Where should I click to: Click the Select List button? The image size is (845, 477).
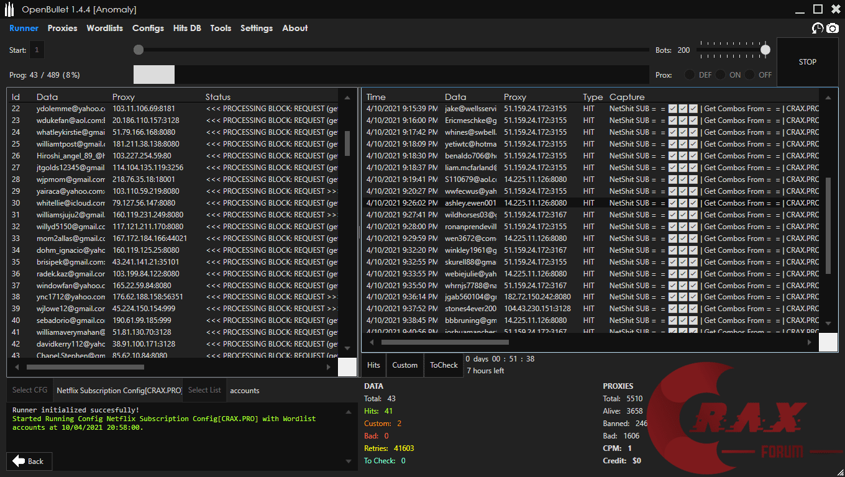(x=204, y=390)
